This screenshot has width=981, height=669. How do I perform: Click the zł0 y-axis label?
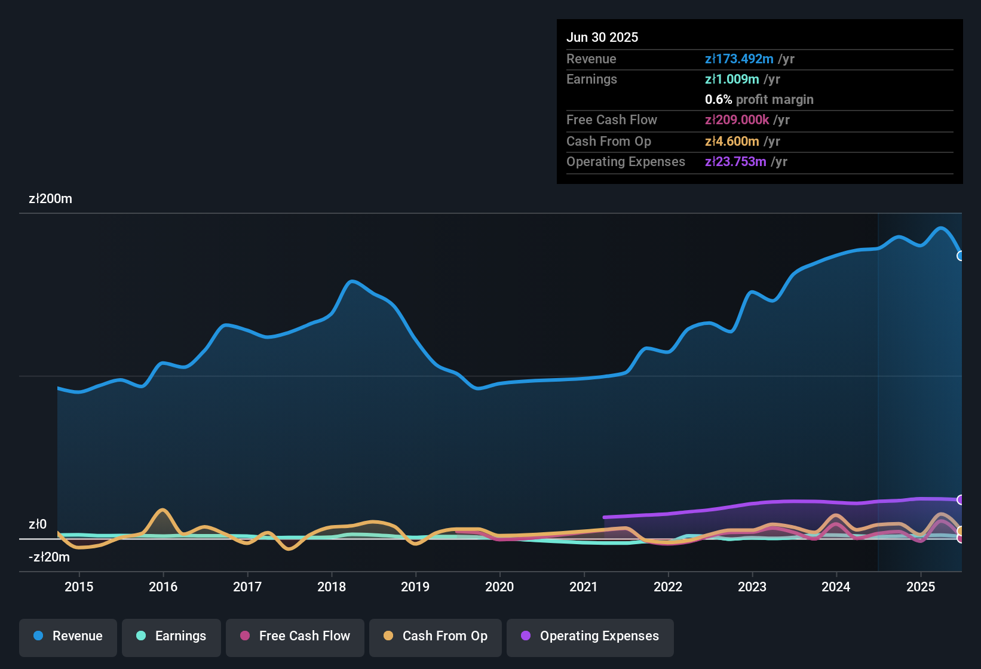[x=38, y=524]
